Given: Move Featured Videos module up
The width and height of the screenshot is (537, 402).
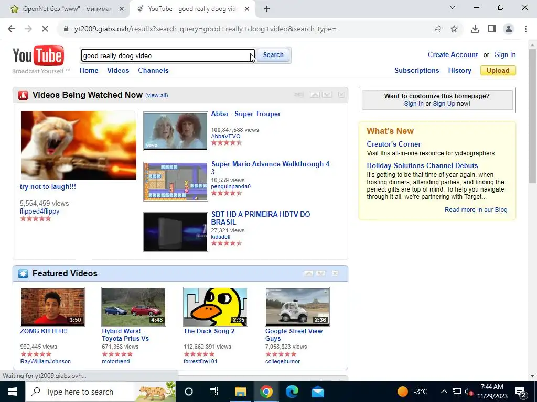Looking at the screenshot, I should click(x=308, y=273).
